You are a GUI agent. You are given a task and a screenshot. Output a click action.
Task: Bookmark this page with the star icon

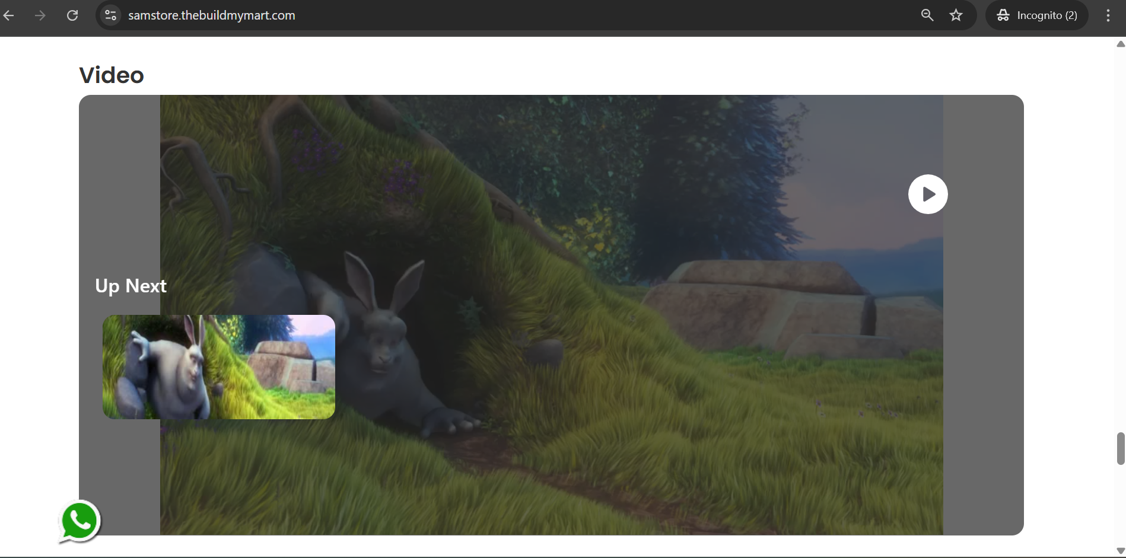tap(956, 15)
